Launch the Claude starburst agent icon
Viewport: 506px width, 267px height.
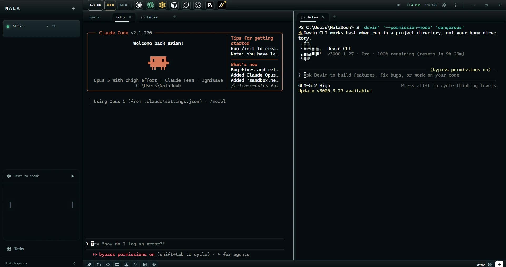(x=139, y=5)
